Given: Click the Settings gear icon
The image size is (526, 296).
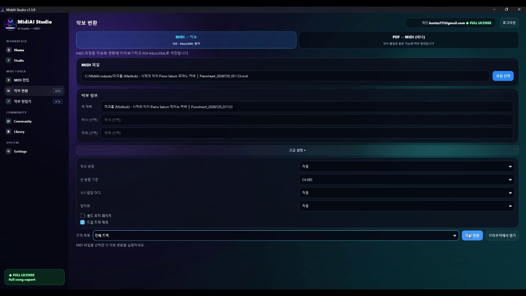Looking at the screenshot, I should pos(9,151).
